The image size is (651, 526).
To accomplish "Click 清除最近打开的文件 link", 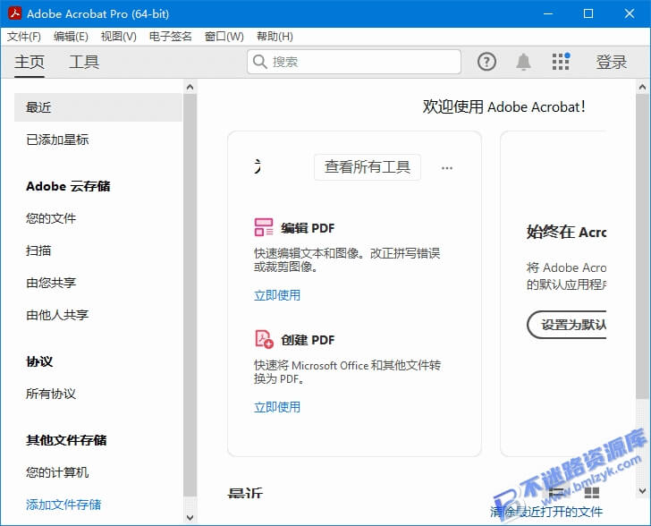I will pyautogui.click(x=546, y=512).
